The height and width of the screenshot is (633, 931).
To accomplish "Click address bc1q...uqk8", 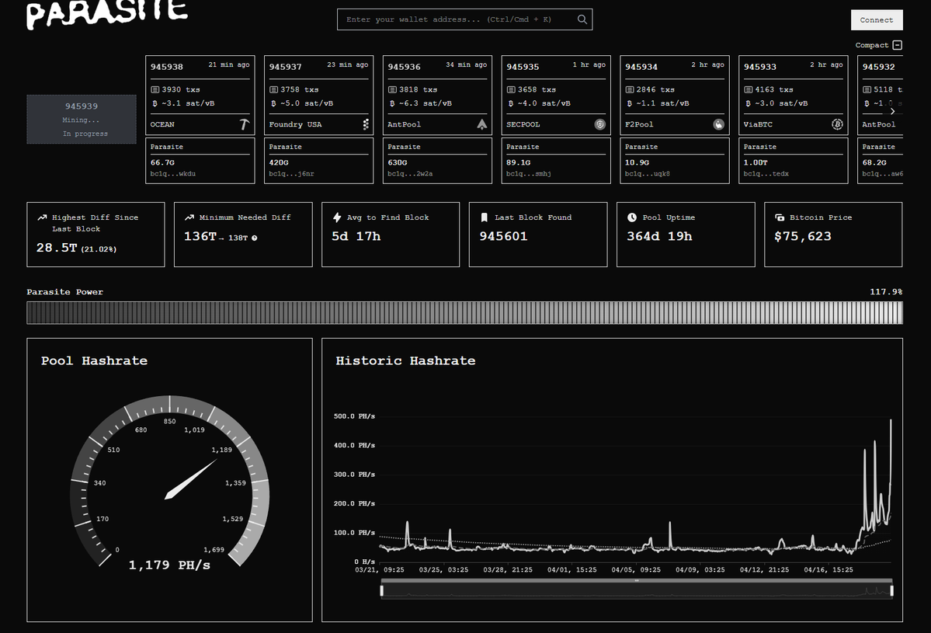I will (647, 174).
